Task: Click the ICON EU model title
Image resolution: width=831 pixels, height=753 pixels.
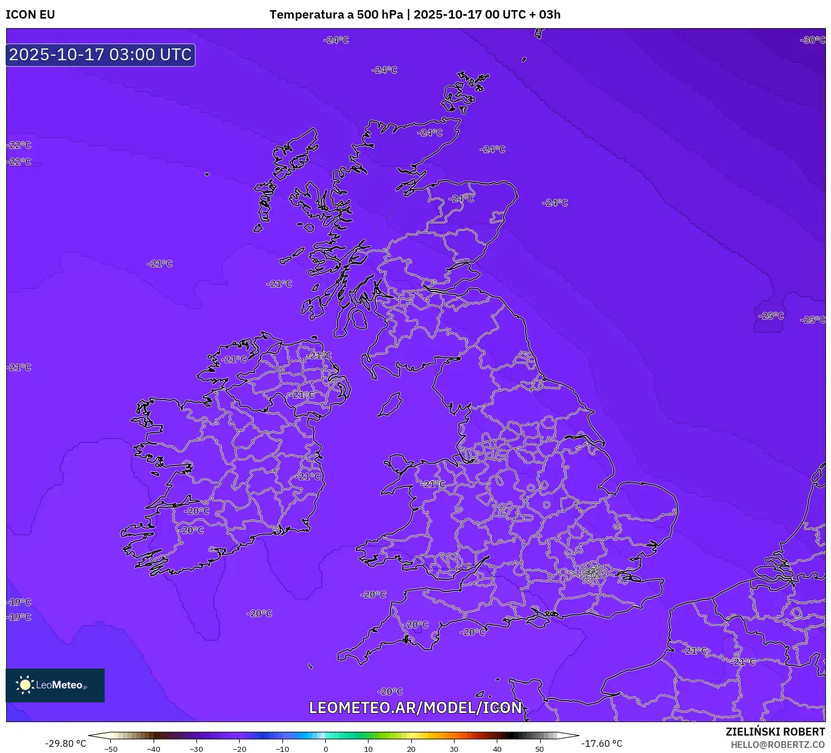Action: pyautogui.click(x=30, y=15)
